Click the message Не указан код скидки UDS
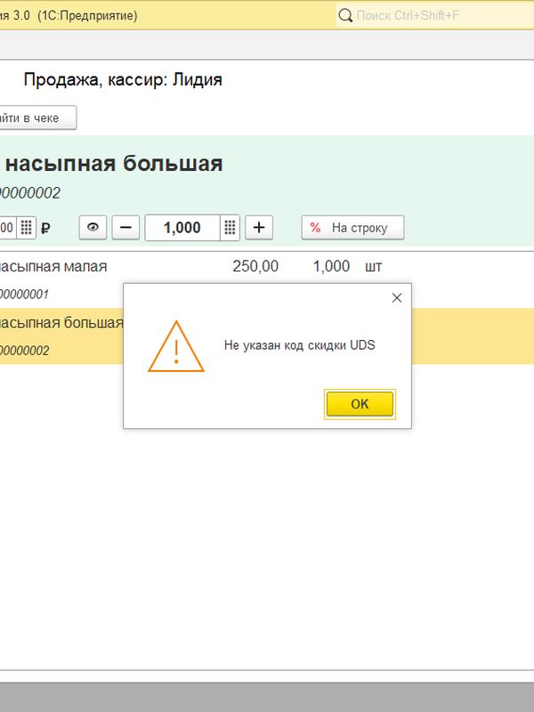The width and height of the screenshot is (534, 712). pyautogui.click(x=300, y=345)
